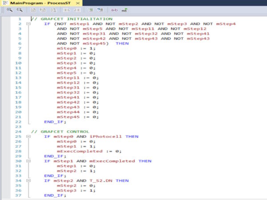
Task: Click the second grayed document toolbar icon
Action: 43,10
